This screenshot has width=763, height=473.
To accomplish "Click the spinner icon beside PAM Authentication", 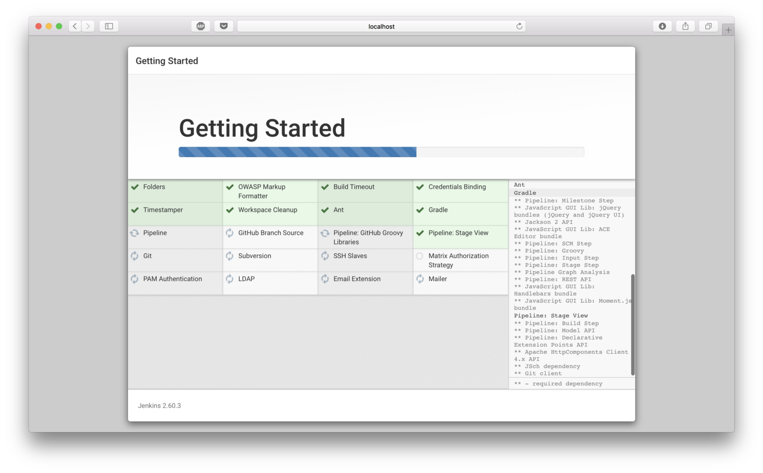I will (x=135, y=279).
